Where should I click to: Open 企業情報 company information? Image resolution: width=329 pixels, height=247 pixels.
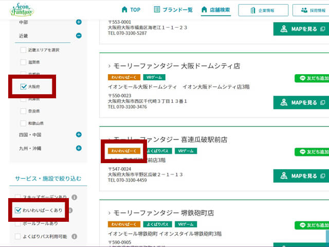point(263,10)
